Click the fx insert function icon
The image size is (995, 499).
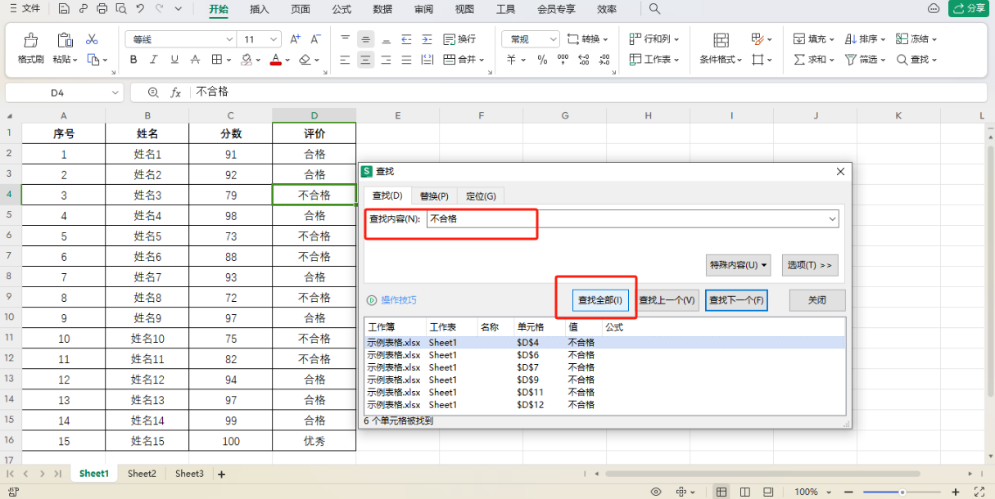pyautogui.click(x=175, y=92)
